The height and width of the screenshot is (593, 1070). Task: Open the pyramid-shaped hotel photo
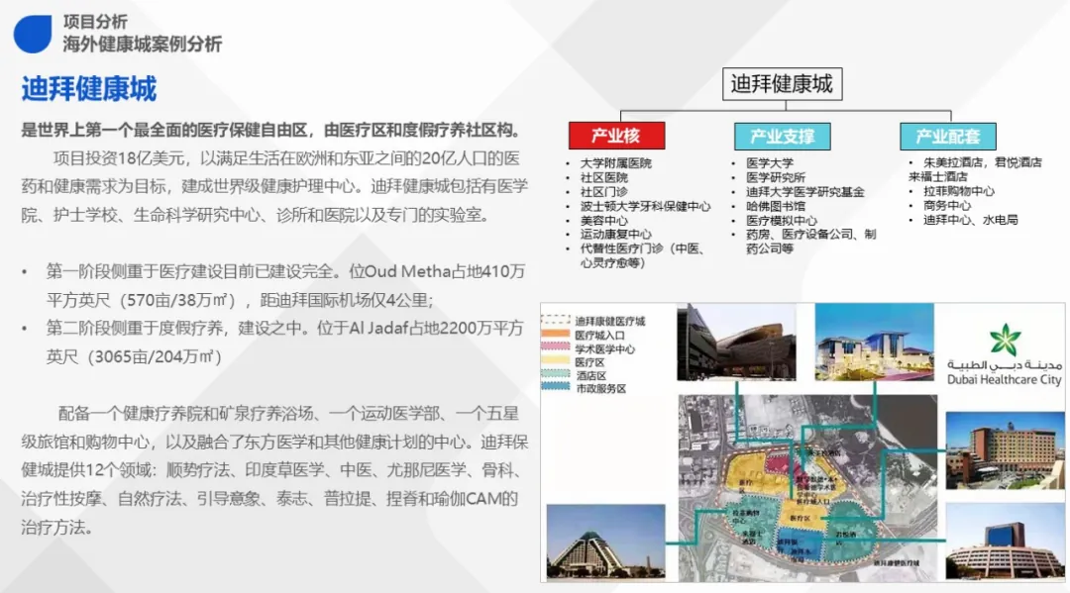click(x=606, y=542)
